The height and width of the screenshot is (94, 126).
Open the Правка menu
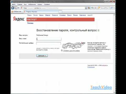(x=20, y=4)
